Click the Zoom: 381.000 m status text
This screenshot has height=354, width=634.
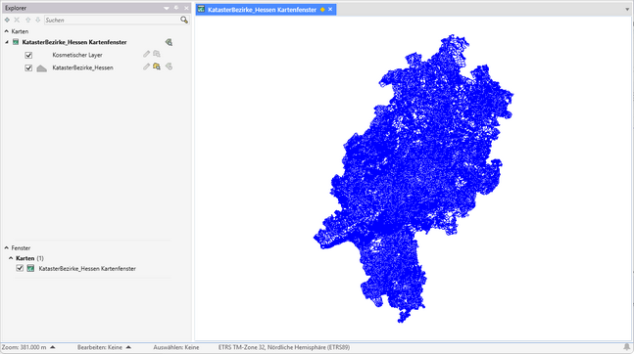pos(24,347)
